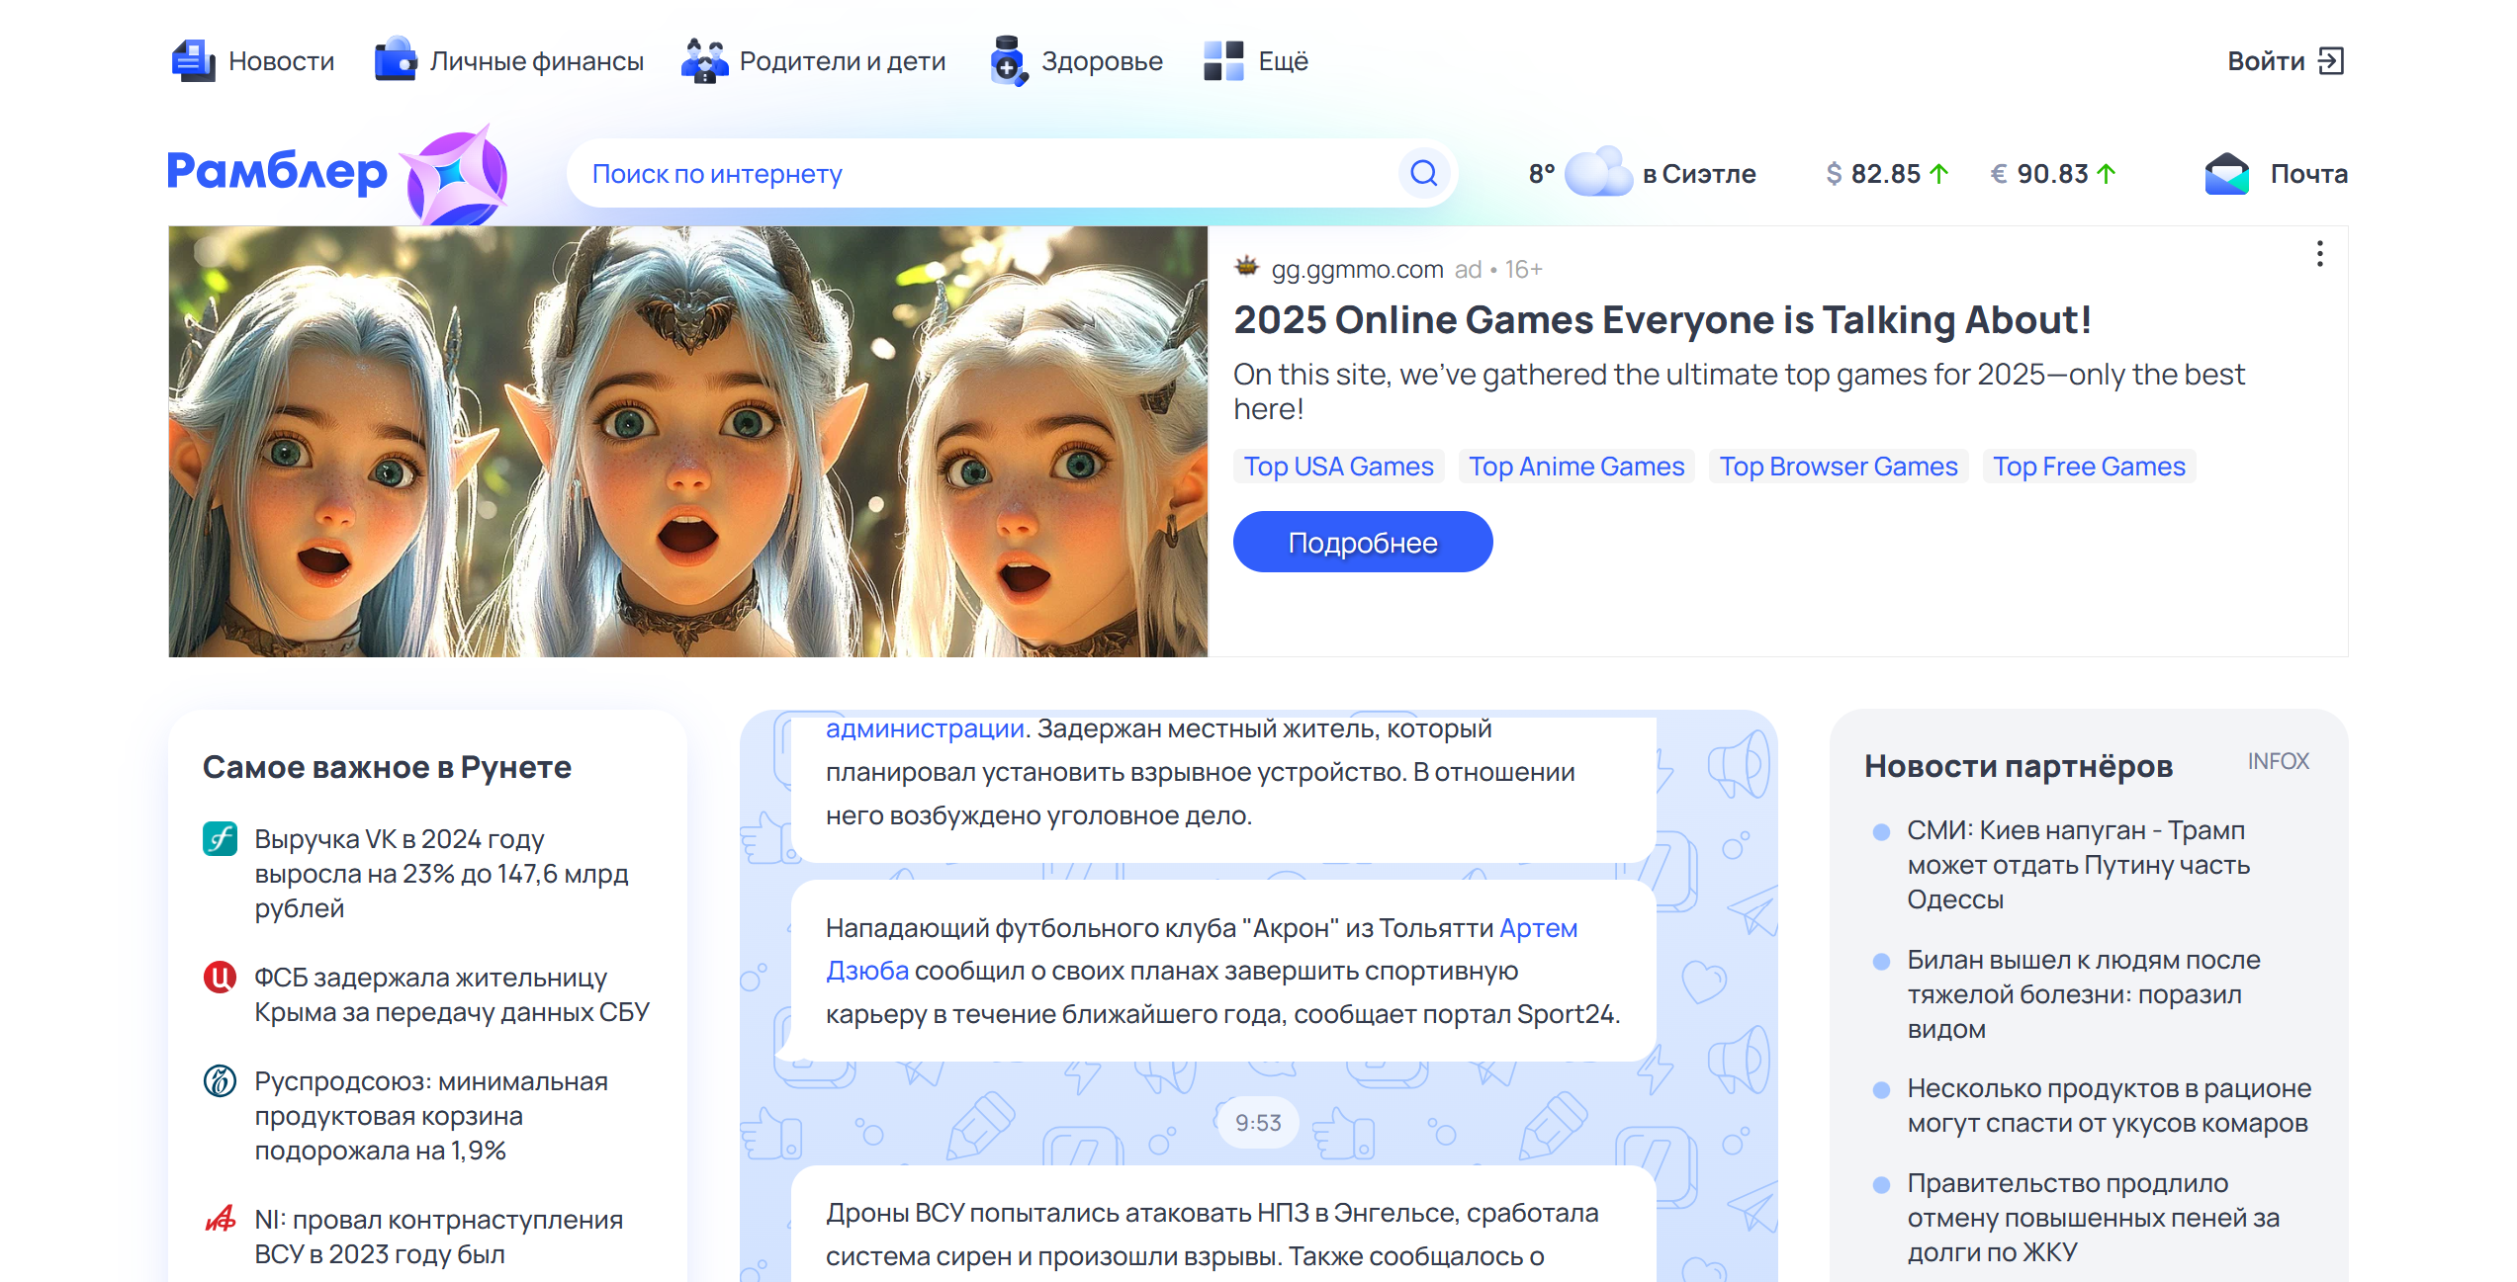Click the Top Browser Games tag

pos(1839,467)
